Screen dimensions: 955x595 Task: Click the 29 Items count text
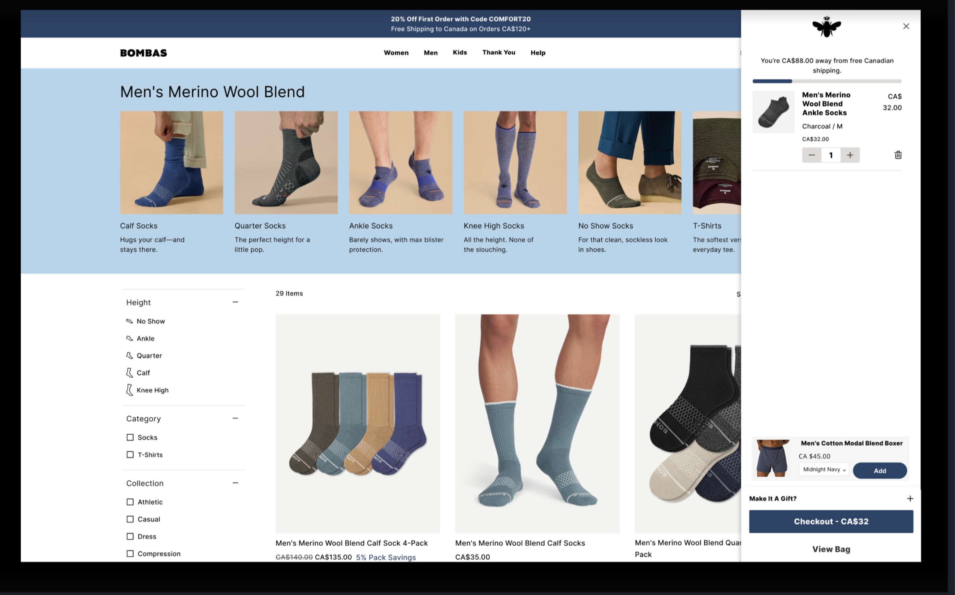click(x=289, y=294)
